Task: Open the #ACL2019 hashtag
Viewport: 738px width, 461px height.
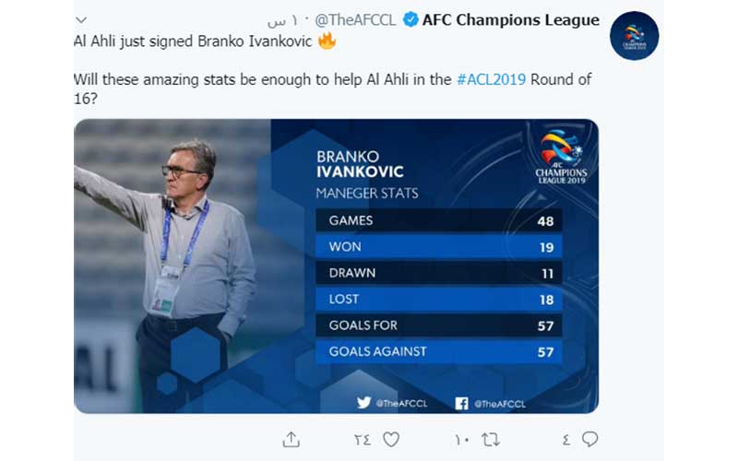Action: (x=491, y=79)
